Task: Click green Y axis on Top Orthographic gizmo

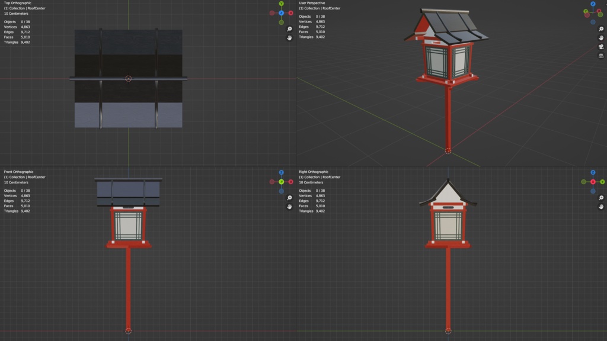Action: coord(282,4)
